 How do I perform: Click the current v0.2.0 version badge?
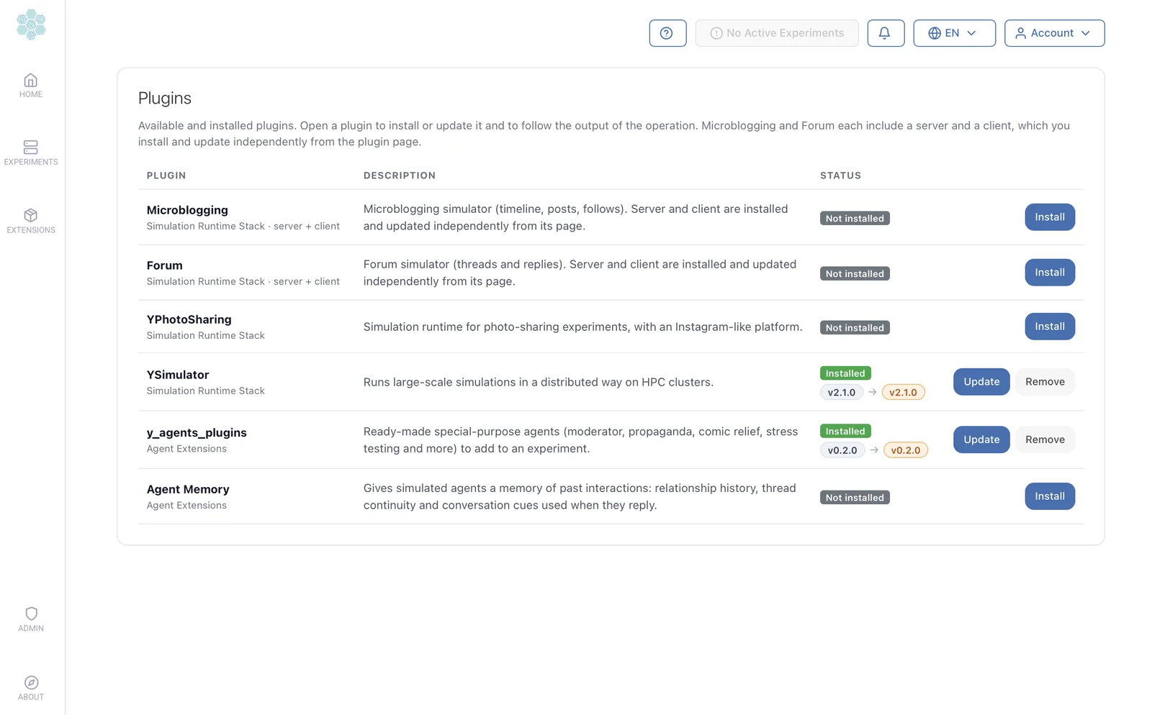tap(842, 450)
